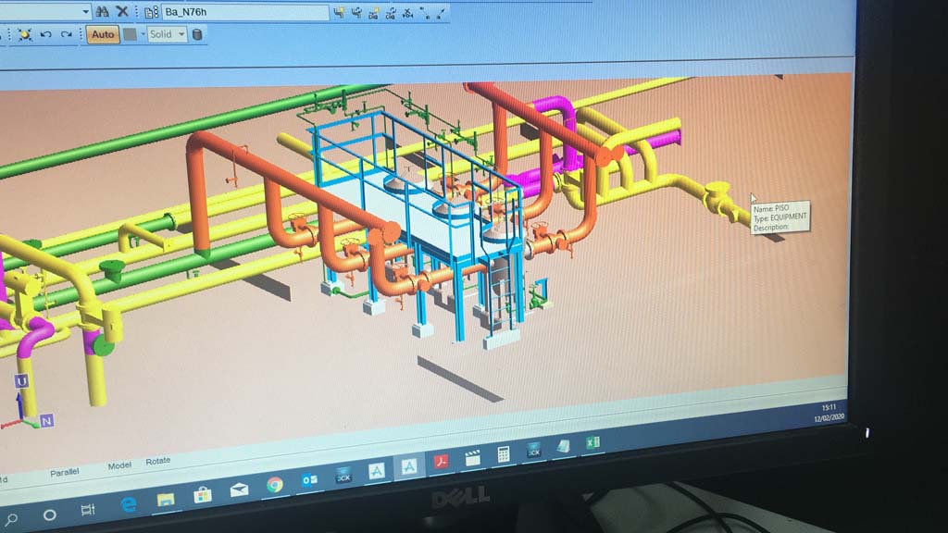Screen dimensions: 948x533
Task: Click the undo arrow icon
Action: (x=45, y=34)
